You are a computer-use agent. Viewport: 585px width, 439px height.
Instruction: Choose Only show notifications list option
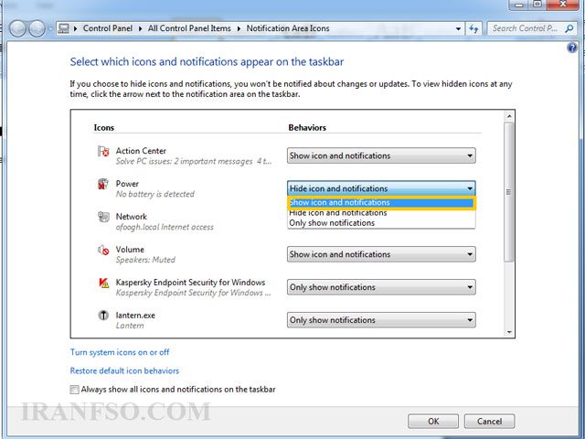pos(381,223)
